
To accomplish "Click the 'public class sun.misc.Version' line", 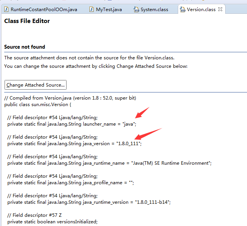I will coord(38,105).
